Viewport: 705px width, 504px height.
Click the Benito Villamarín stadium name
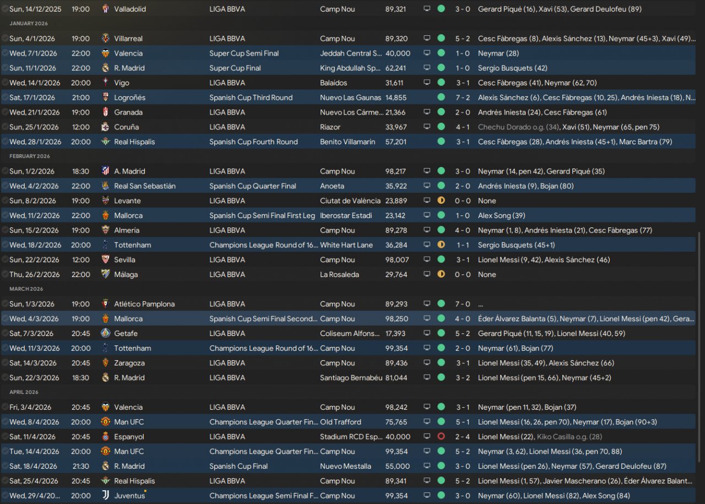click(348, 142)
